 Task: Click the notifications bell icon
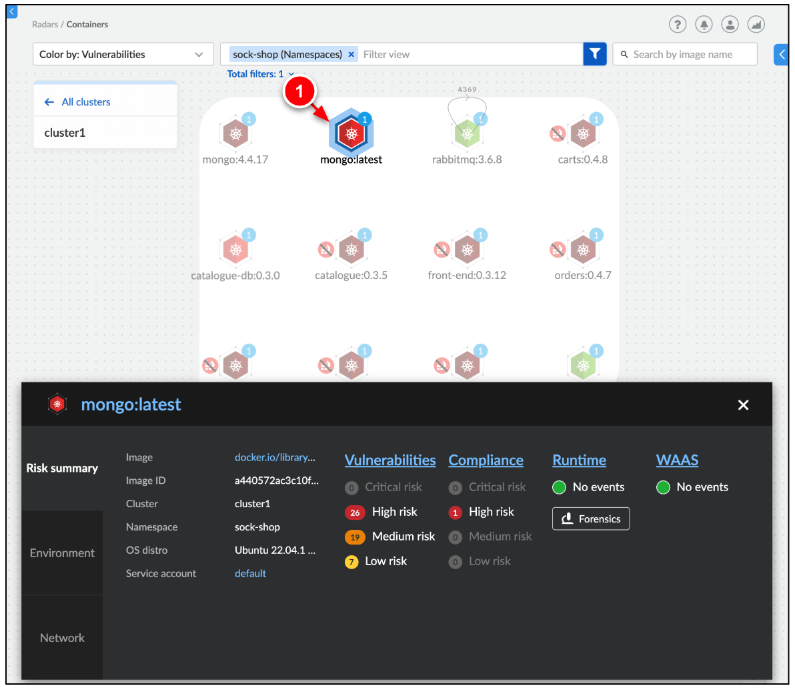(704, 24)
